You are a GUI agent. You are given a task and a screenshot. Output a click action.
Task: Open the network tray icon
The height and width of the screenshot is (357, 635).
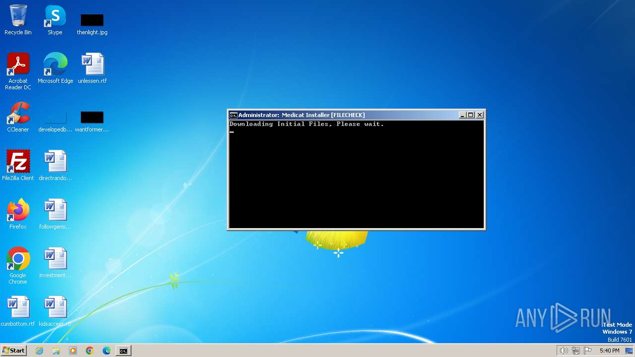point(576,351)
